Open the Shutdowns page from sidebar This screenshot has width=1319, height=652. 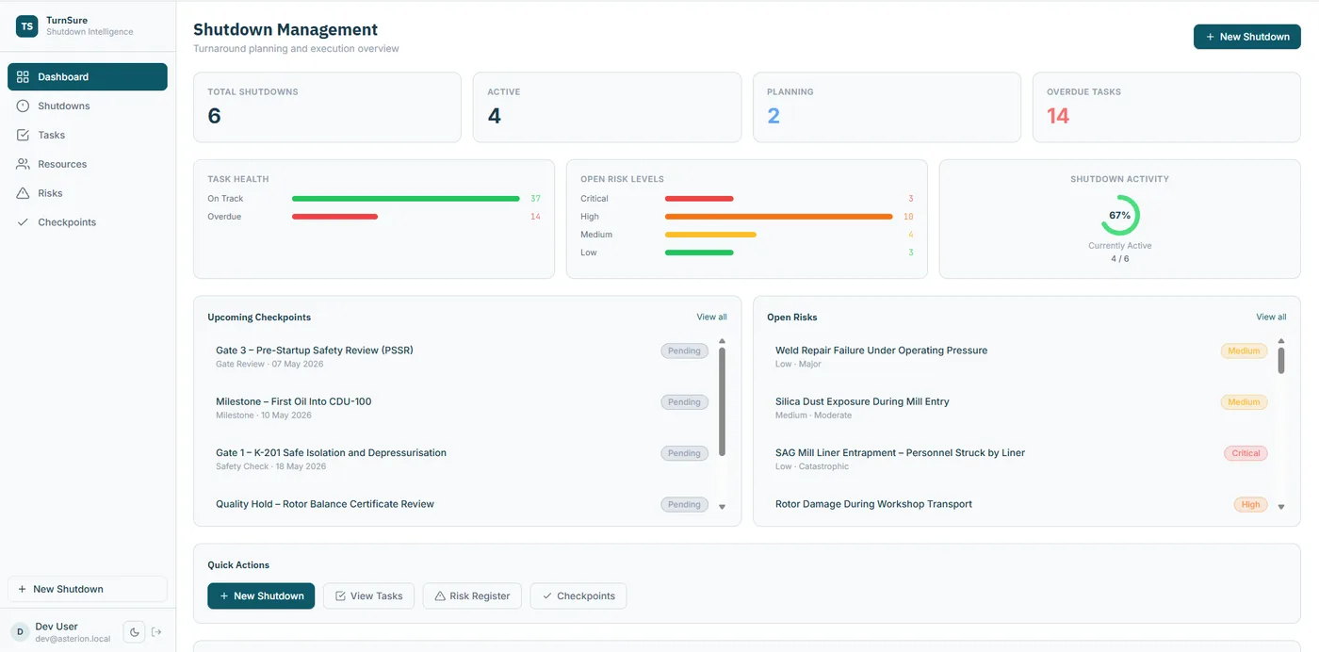pos(88,106)
